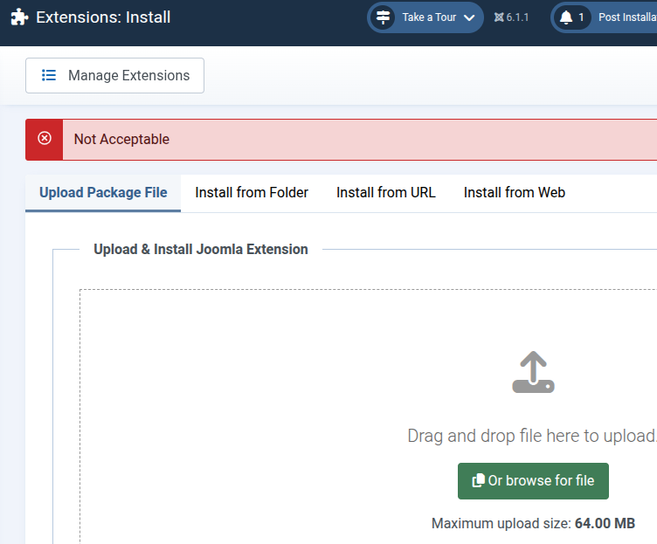Screen dimensions: 657x544
Task: Click the Joomla logo beside version 6.1.1
Action: (x=499, y=17)
